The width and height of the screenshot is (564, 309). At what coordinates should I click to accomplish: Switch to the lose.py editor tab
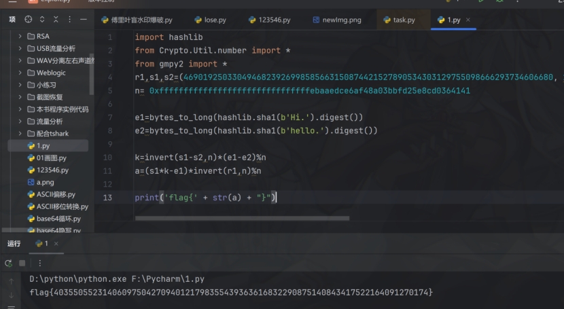coord(210,20)
